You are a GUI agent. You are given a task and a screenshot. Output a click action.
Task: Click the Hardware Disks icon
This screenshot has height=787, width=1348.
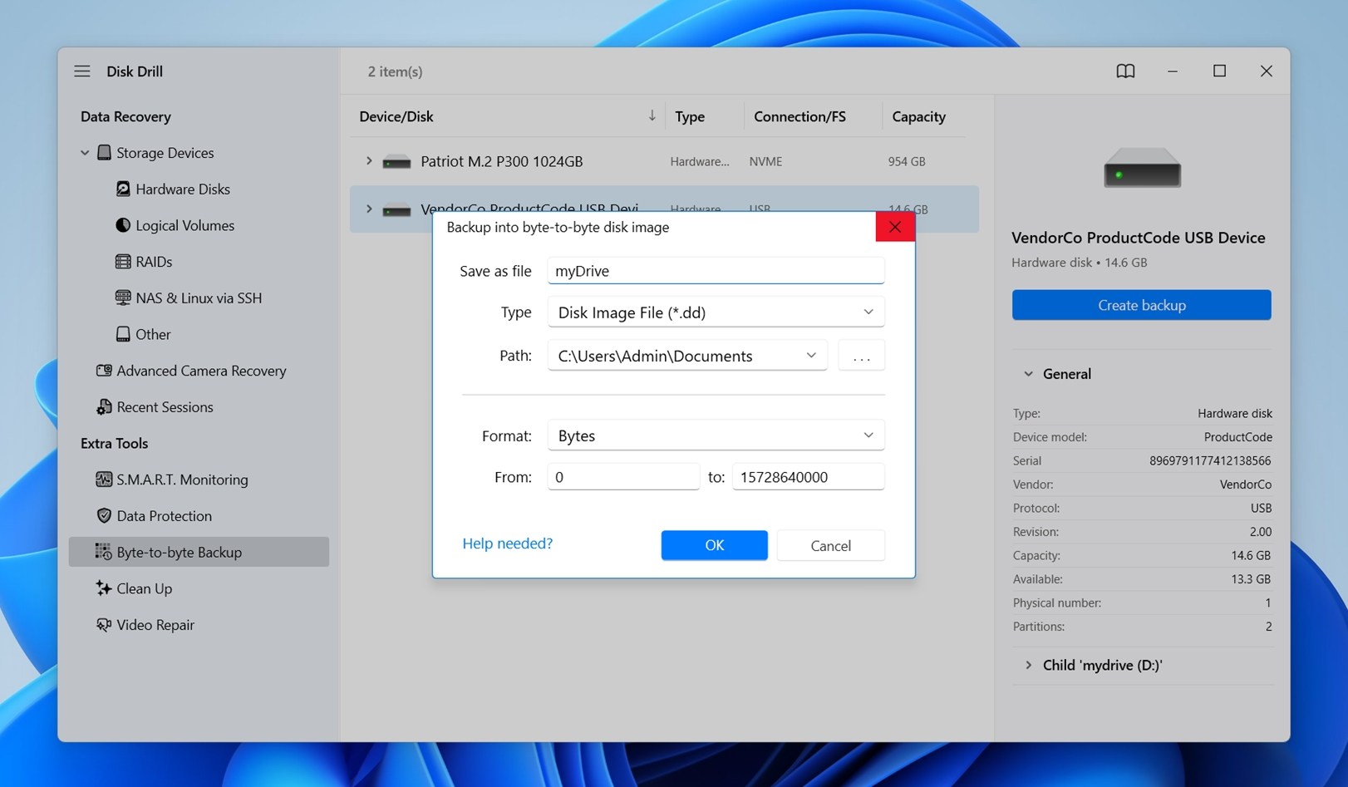coord(123,189)
